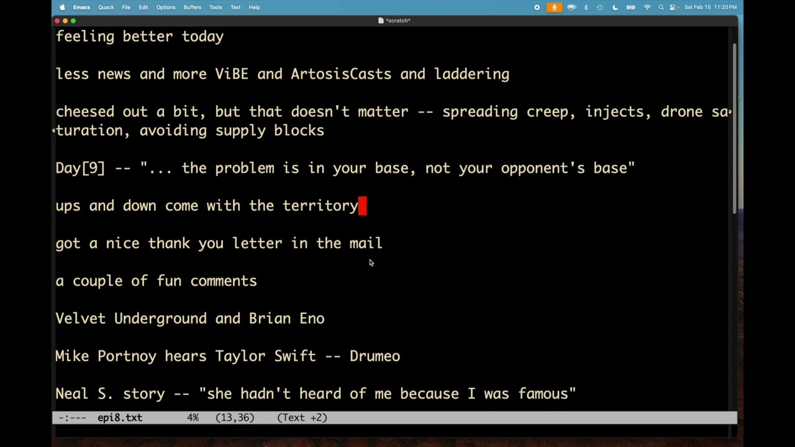The image size is (795, 447).
Task: Click 'a couple of fun comments' line
Action: coord(156,281)
